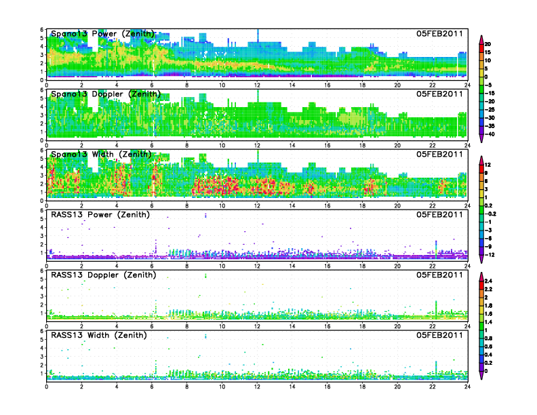Screen dimensions: 537x415
Task: Click the purple bottom arrow of the top colorbar
Action: [481, 138]
